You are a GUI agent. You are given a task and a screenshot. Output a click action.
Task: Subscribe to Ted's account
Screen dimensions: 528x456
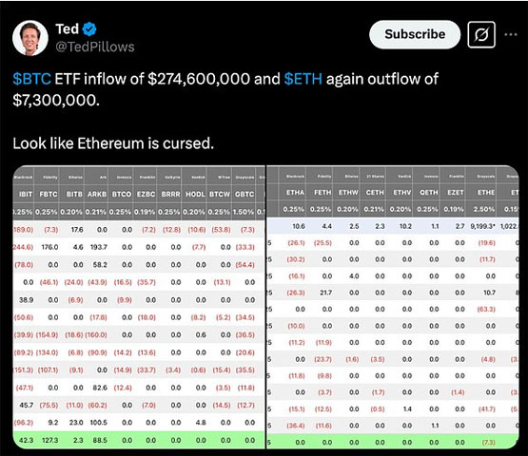coord(415,34)
